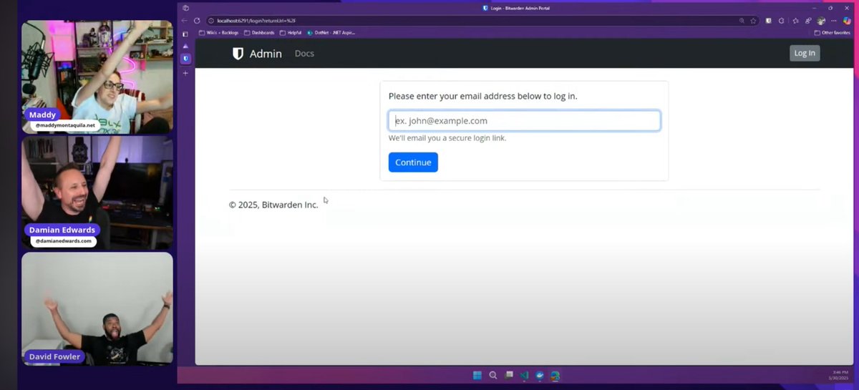Click the Log In button in navbar

pos(805,53)
